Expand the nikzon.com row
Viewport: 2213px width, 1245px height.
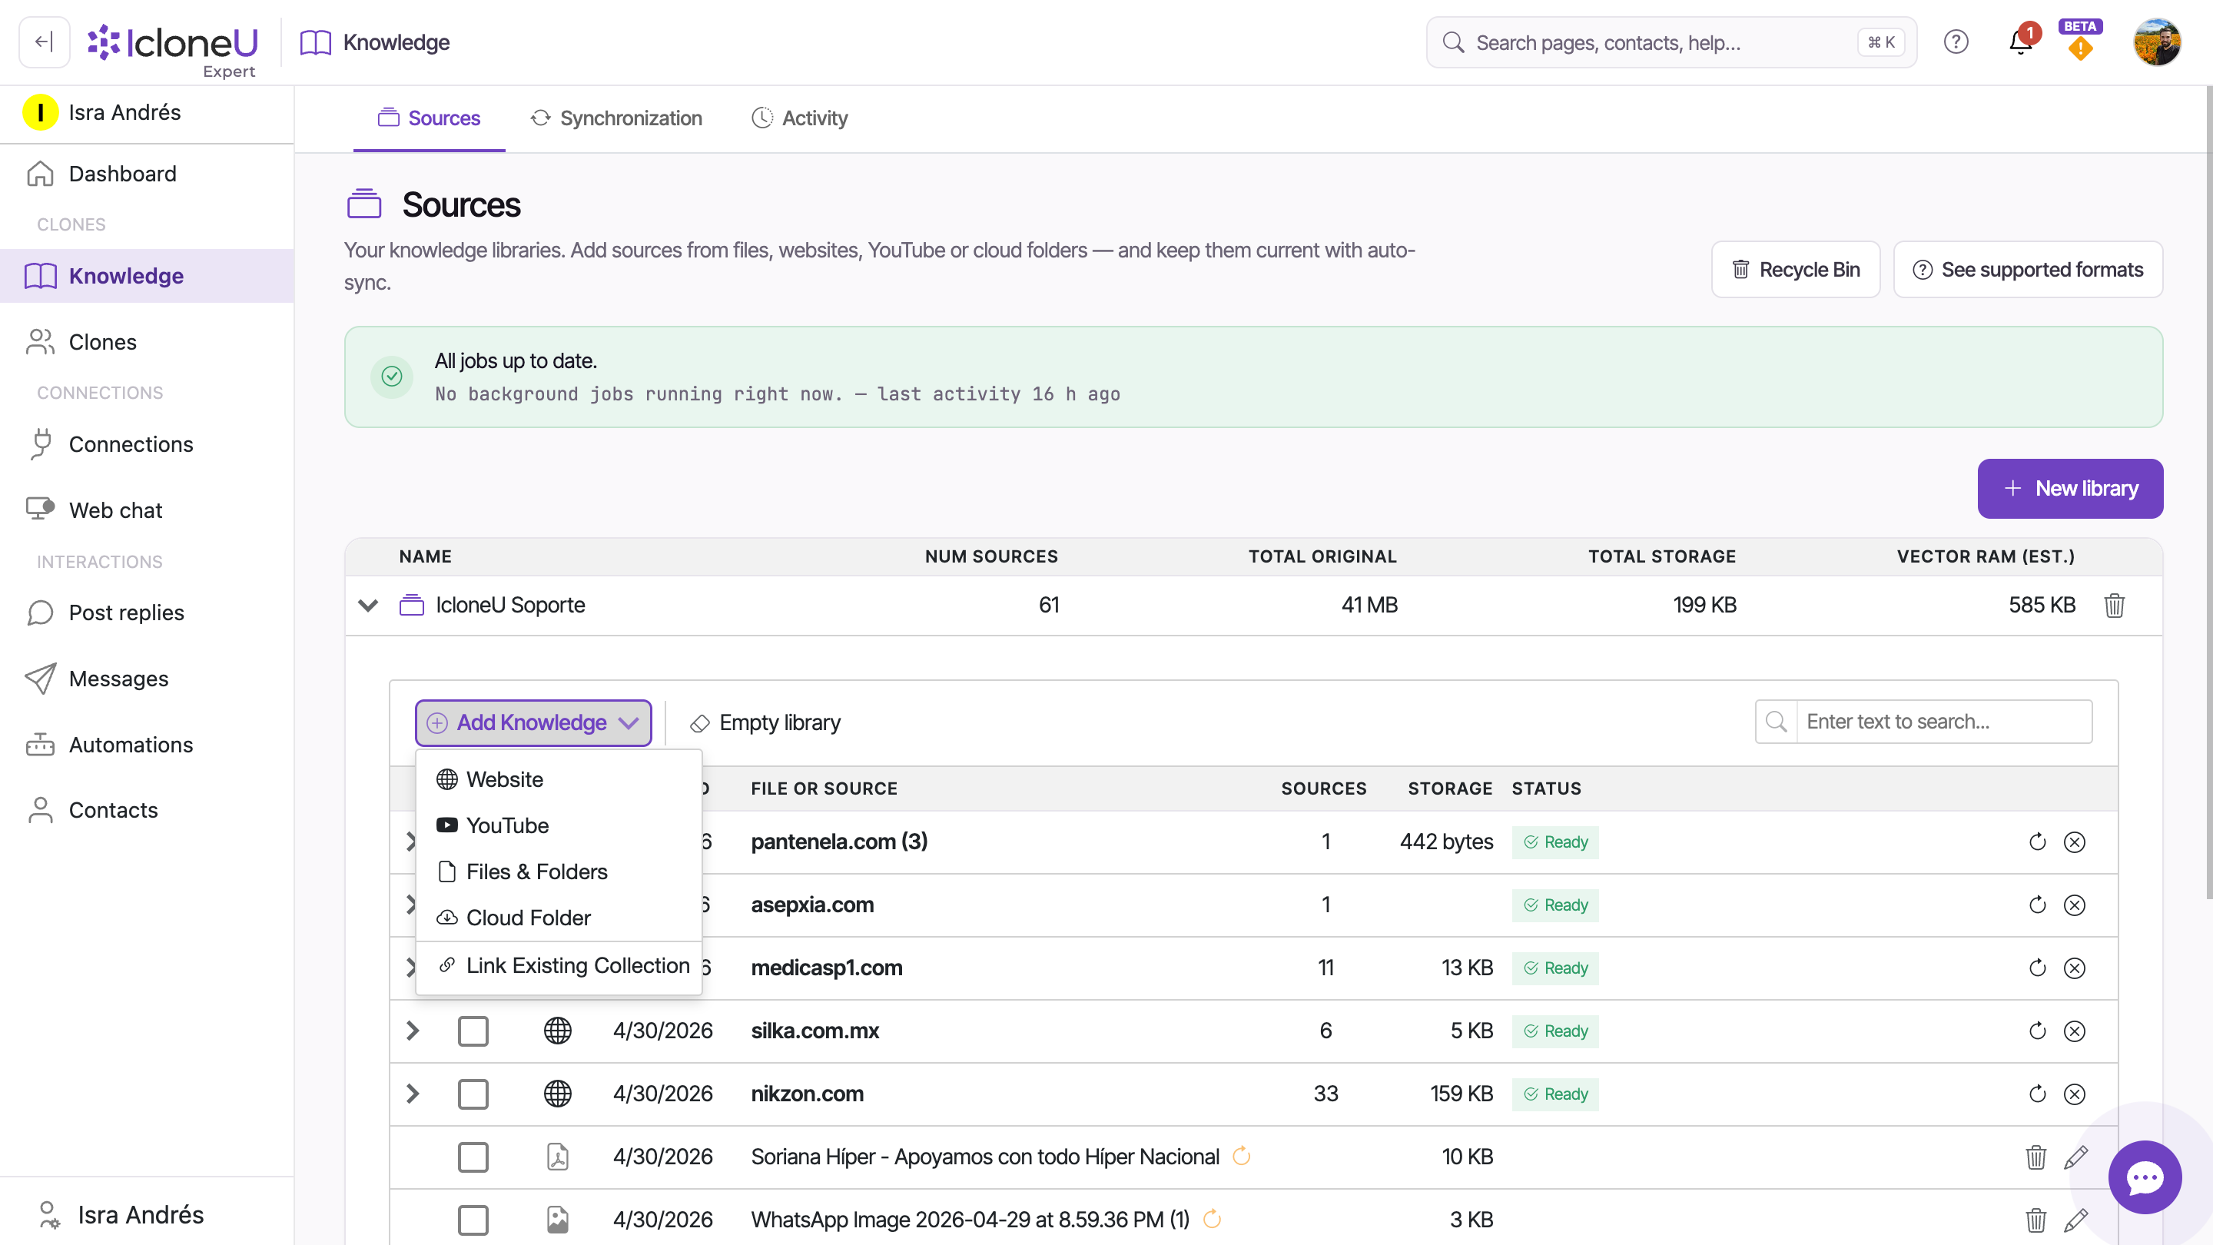tap(413, 1094)
